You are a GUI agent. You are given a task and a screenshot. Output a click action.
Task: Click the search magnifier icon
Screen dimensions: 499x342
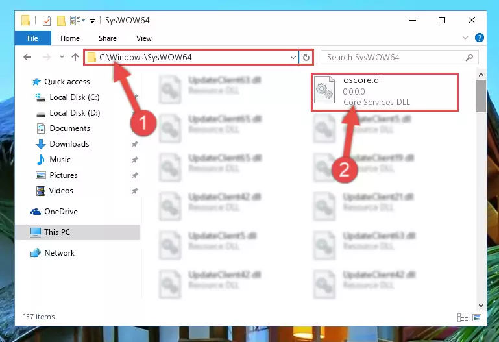(469, 57)
